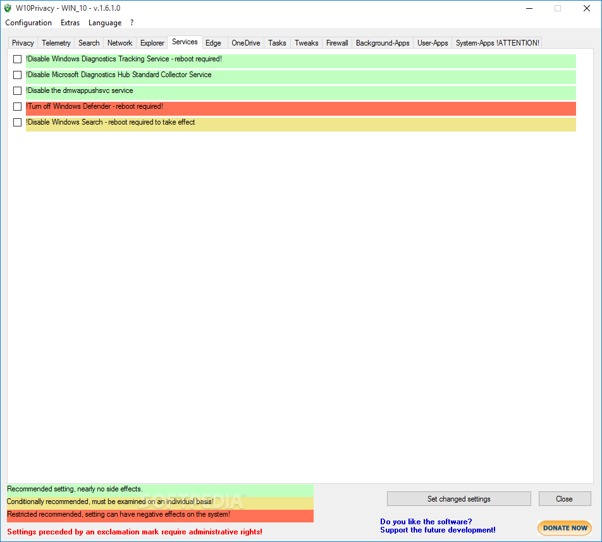Viewport: 602px width, 542px height.
Task: Open the Configuration menu
Action: [28, 23]
